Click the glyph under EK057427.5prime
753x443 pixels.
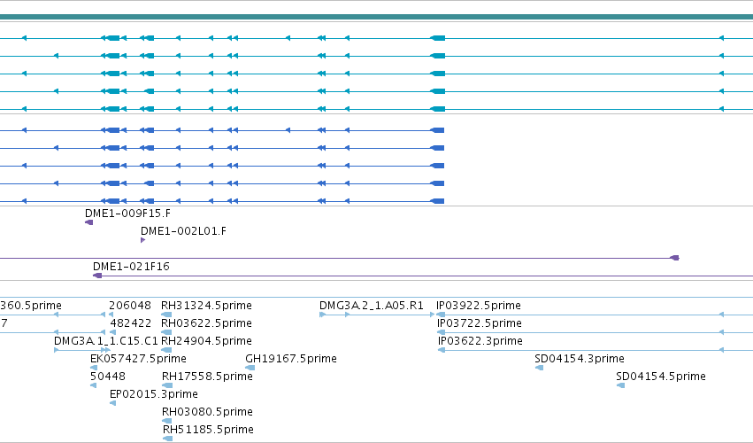pos(94,368)
